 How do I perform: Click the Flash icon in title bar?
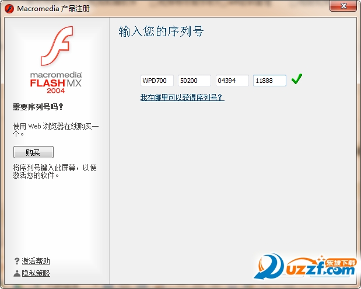coord(9,9)
